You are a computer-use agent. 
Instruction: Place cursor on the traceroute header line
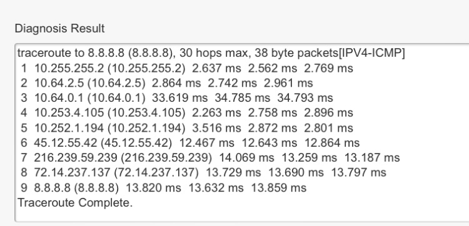211,54
